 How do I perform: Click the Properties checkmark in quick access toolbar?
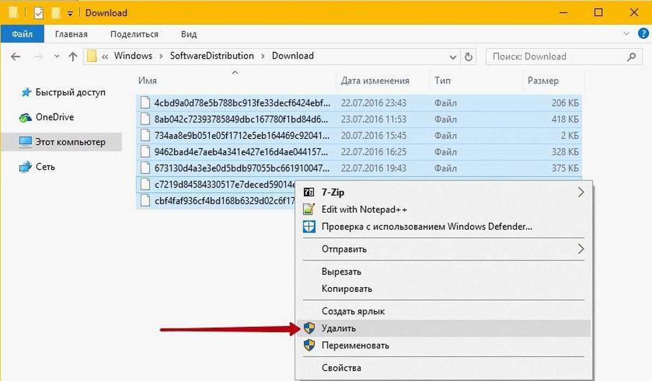coord(39,12)
